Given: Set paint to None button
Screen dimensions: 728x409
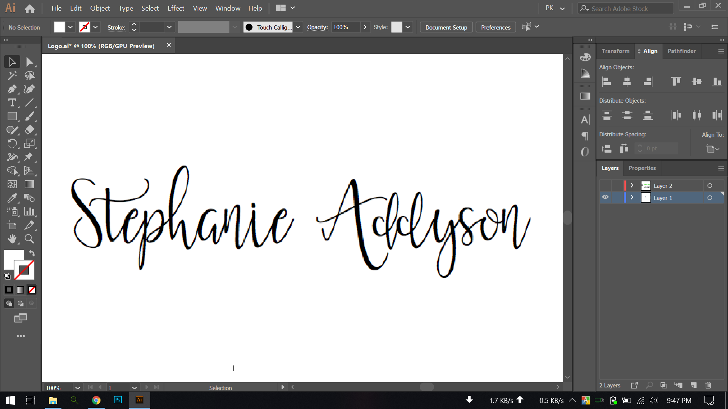Looking at the screenshot, I should tap(32, 290).
